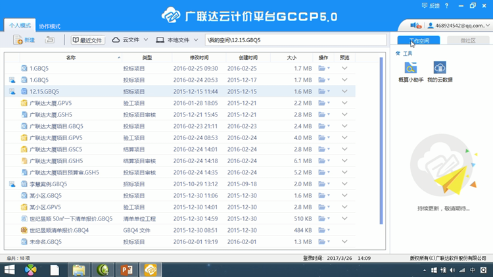Click cloud sync icon on 12.15.GBQ5 row
This screenshot has width=493, height=277.
(x=12, y=91)
